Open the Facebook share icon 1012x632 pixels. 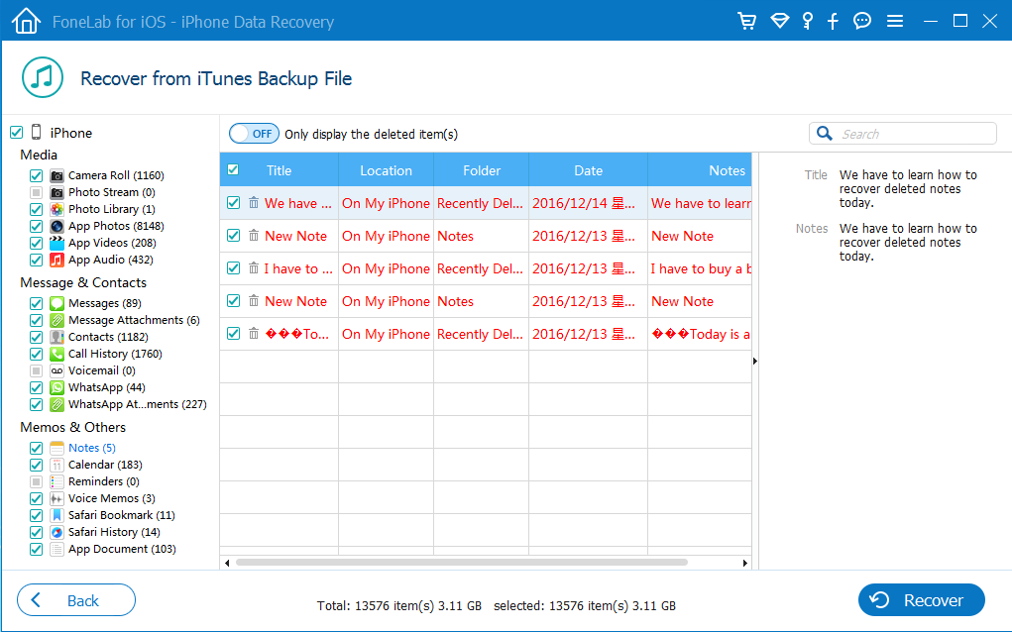(833, 21)
